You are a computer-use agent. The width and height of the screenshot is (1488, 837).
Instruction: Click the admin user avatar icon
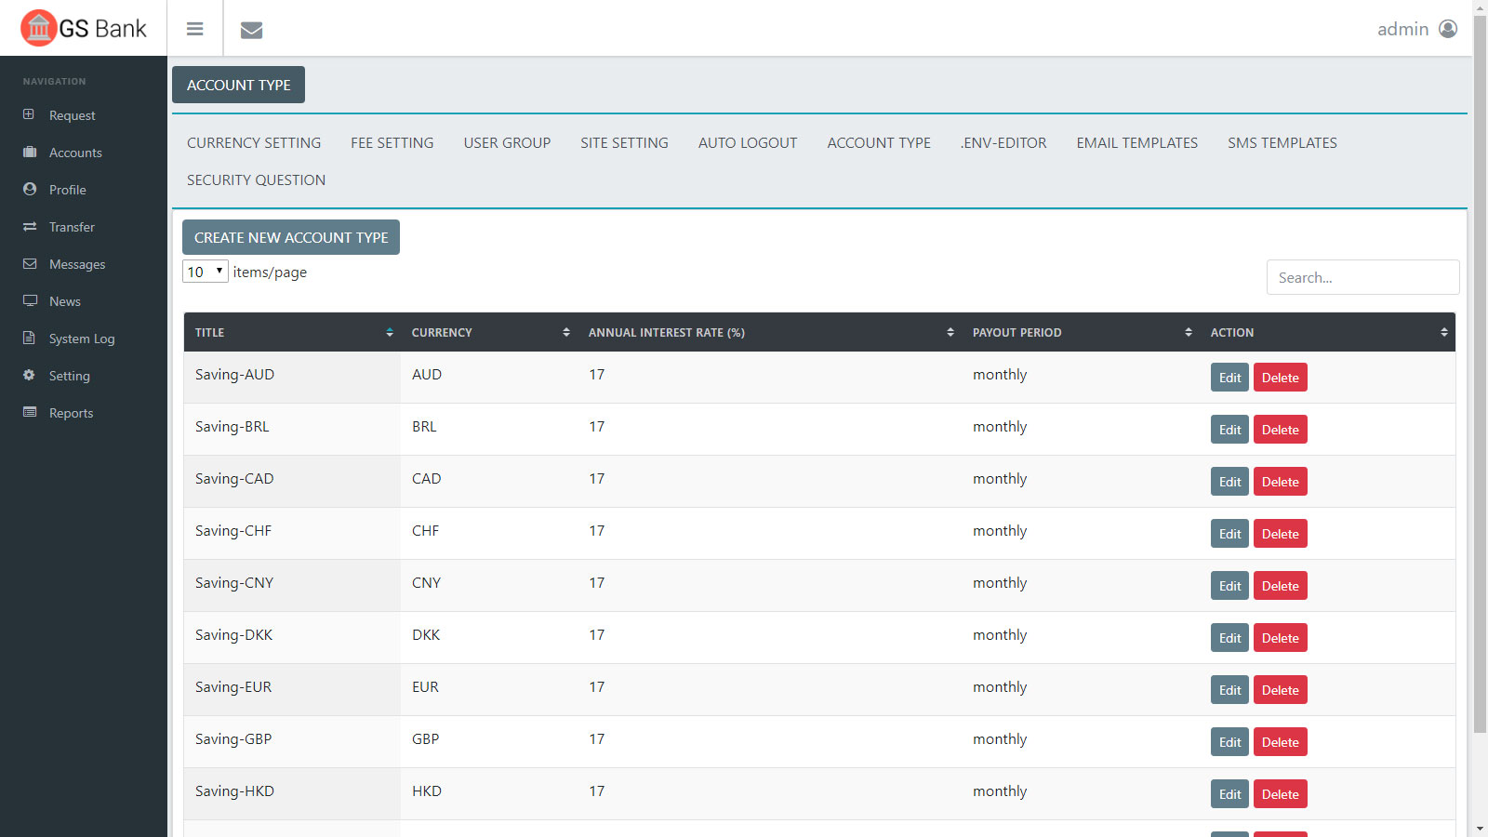pos(1447,29)
